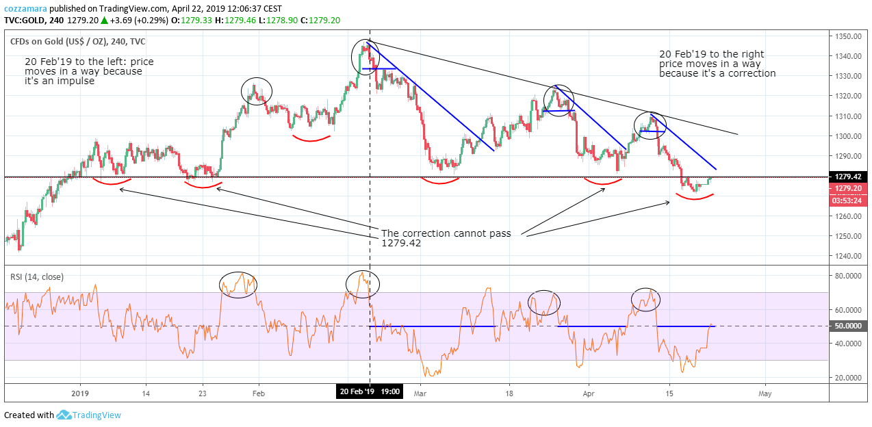Select 'The correction cannot pass 1279.42' note
Screen dimensions: 872x427
446,238
